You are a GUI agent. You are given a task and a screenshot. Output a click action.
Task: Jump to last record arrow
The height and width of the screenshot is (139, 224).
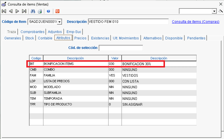(24, 11)
